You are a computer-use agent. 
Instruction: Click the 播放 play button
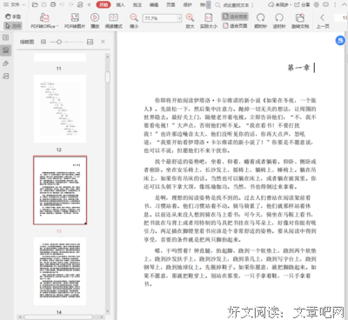95,21
